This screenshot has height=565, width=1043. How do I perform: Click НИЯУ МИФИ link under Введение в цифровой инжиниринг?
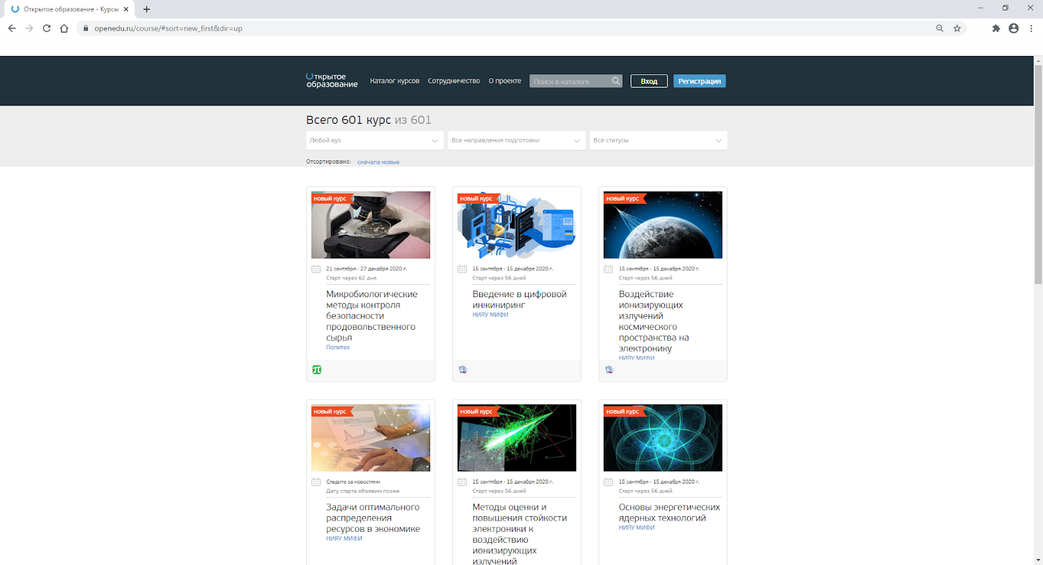pos(490,315)
